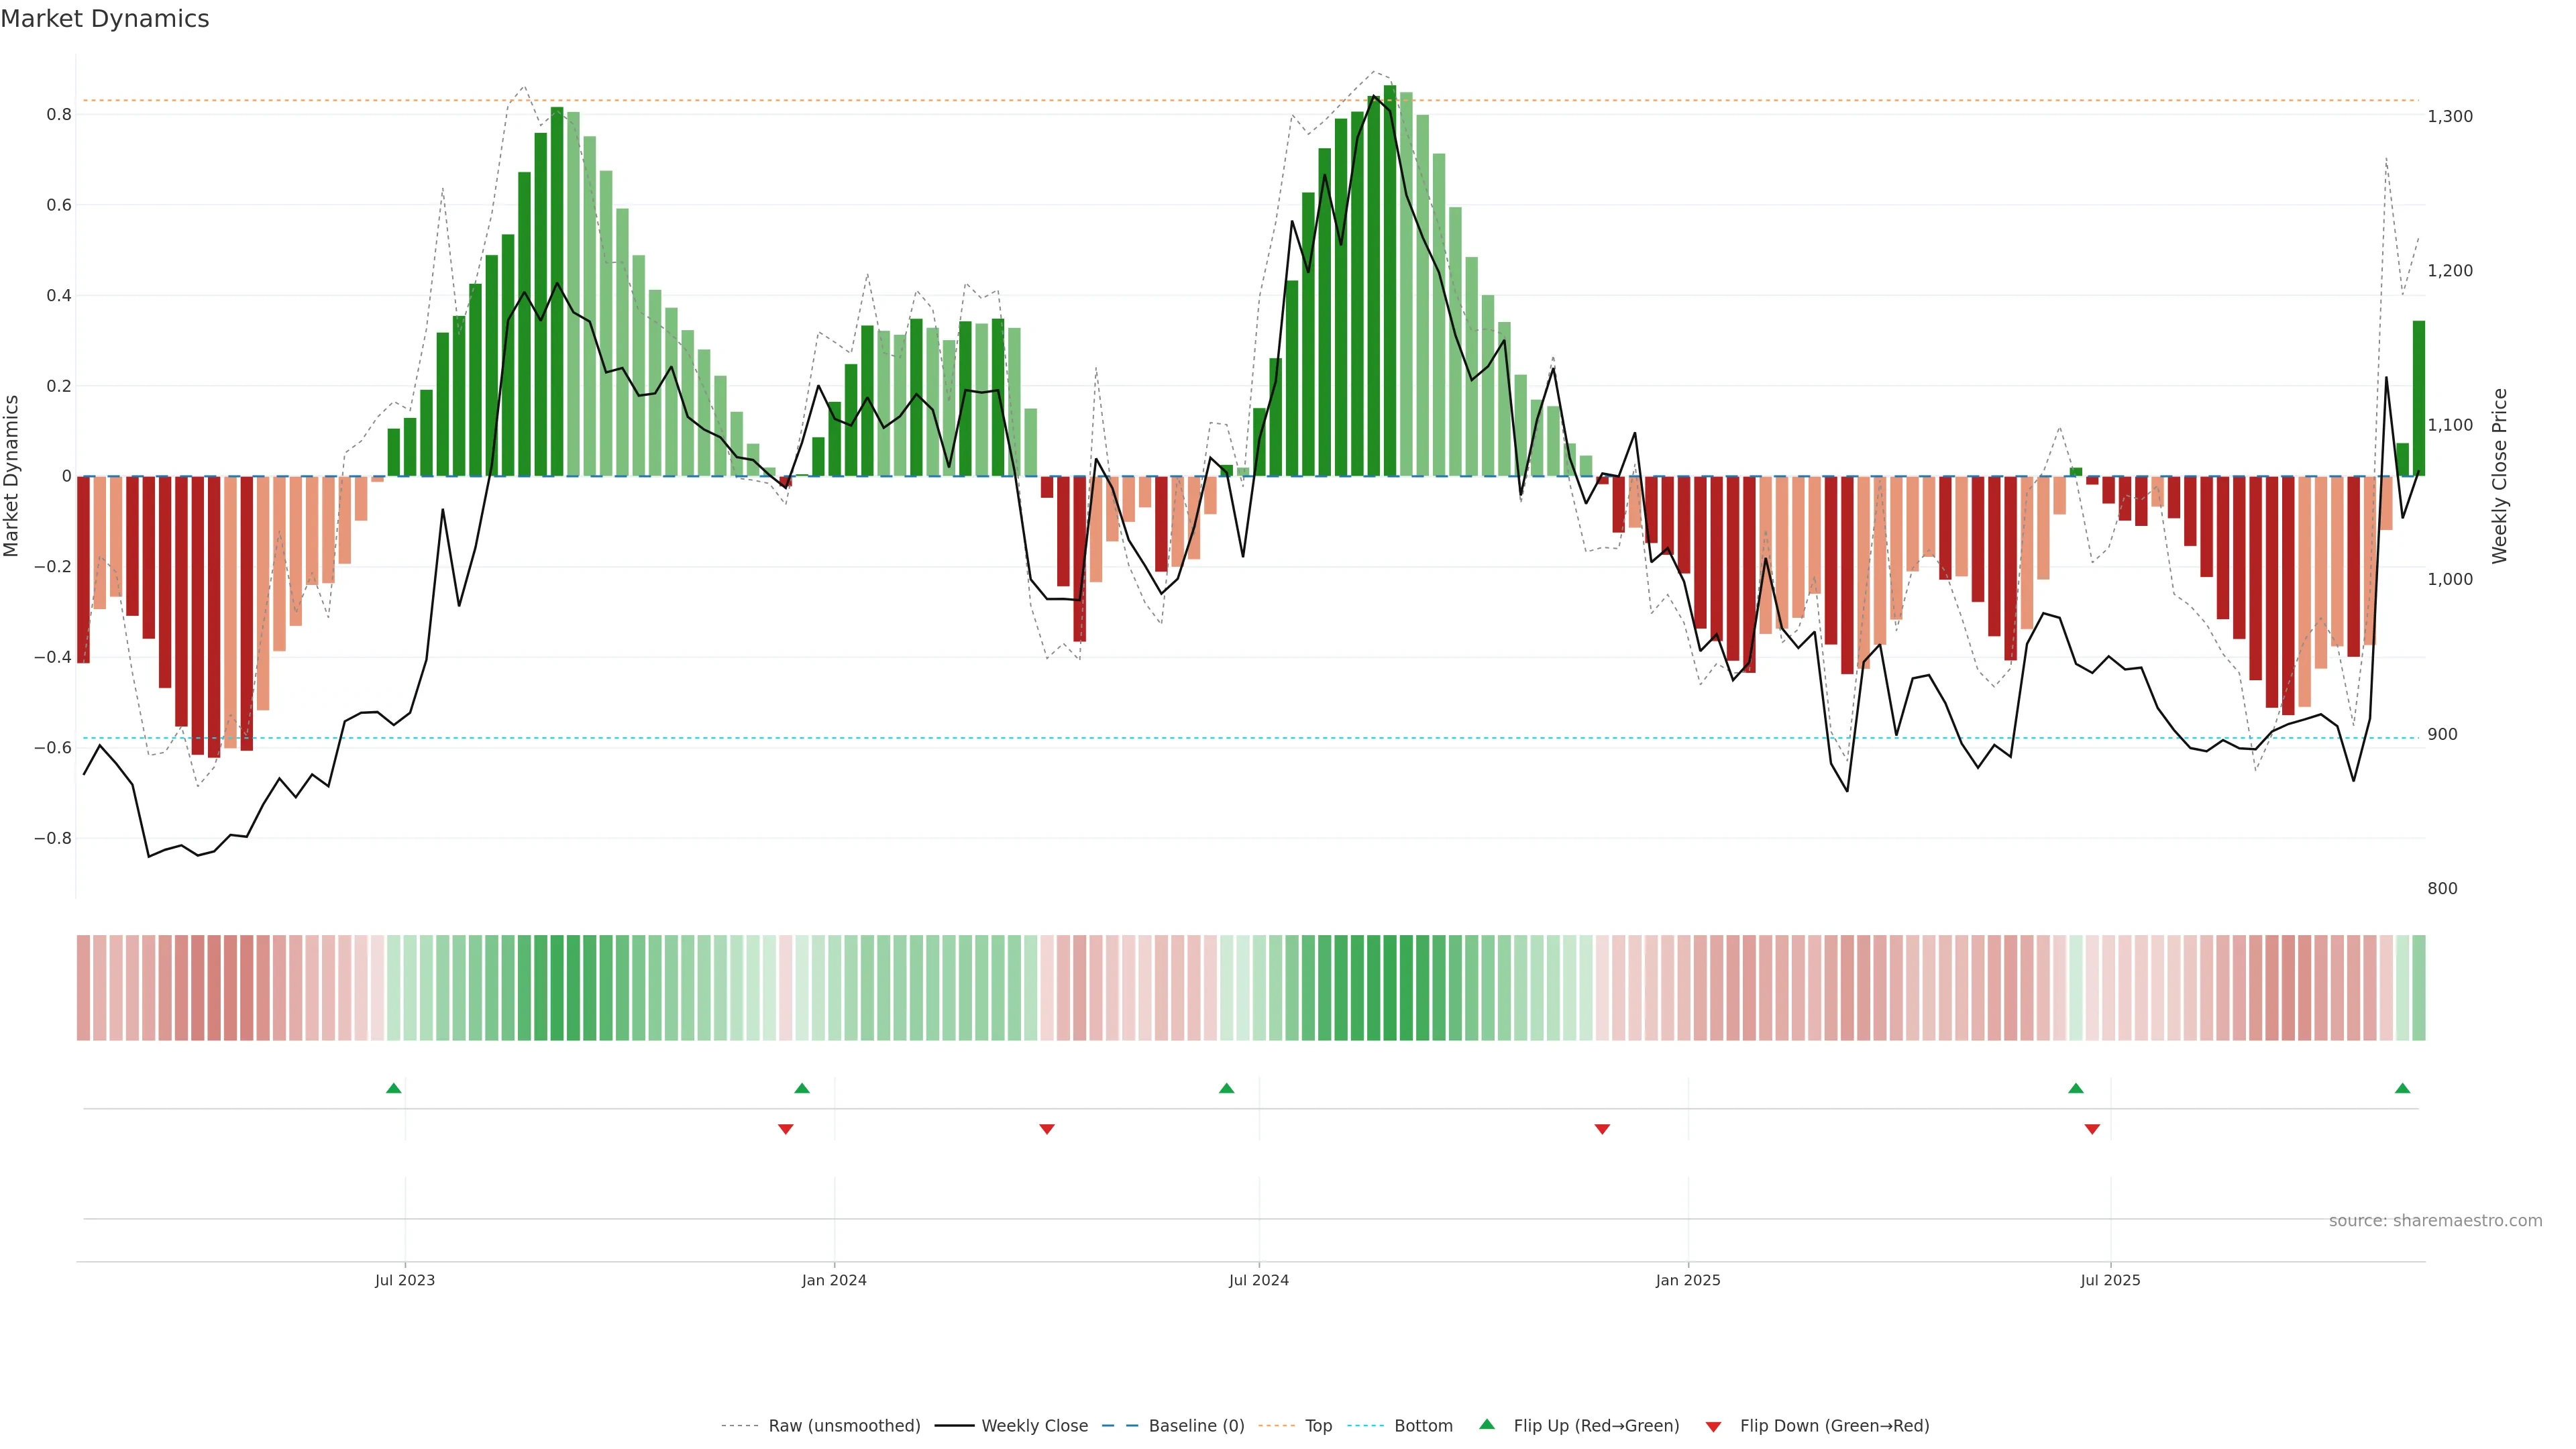Click the green Flip Up marker before Jan 2024
The height and width of the screenshot is (1449, 2576).
802,1088
